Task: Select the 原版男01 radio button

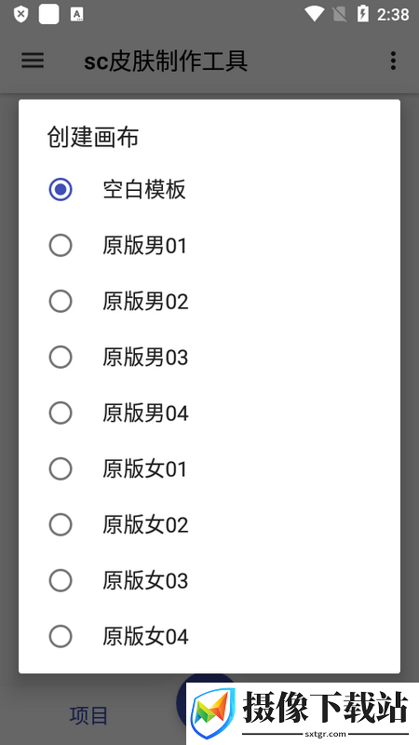Action: 61,246
